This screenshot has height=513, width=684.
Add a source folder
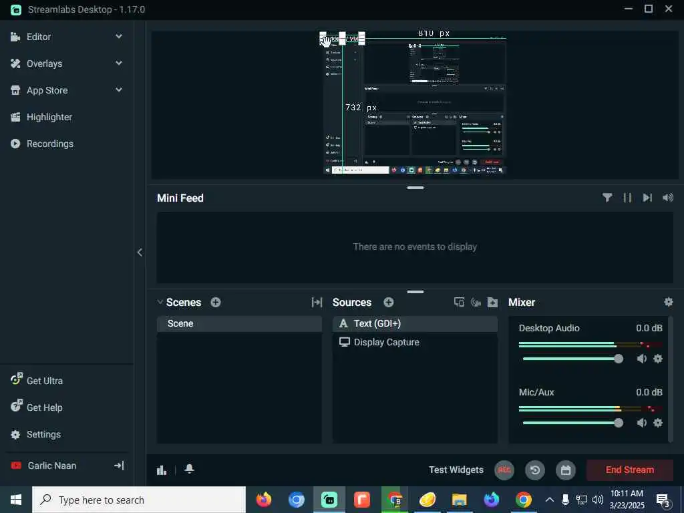click(x=492, y=302)
